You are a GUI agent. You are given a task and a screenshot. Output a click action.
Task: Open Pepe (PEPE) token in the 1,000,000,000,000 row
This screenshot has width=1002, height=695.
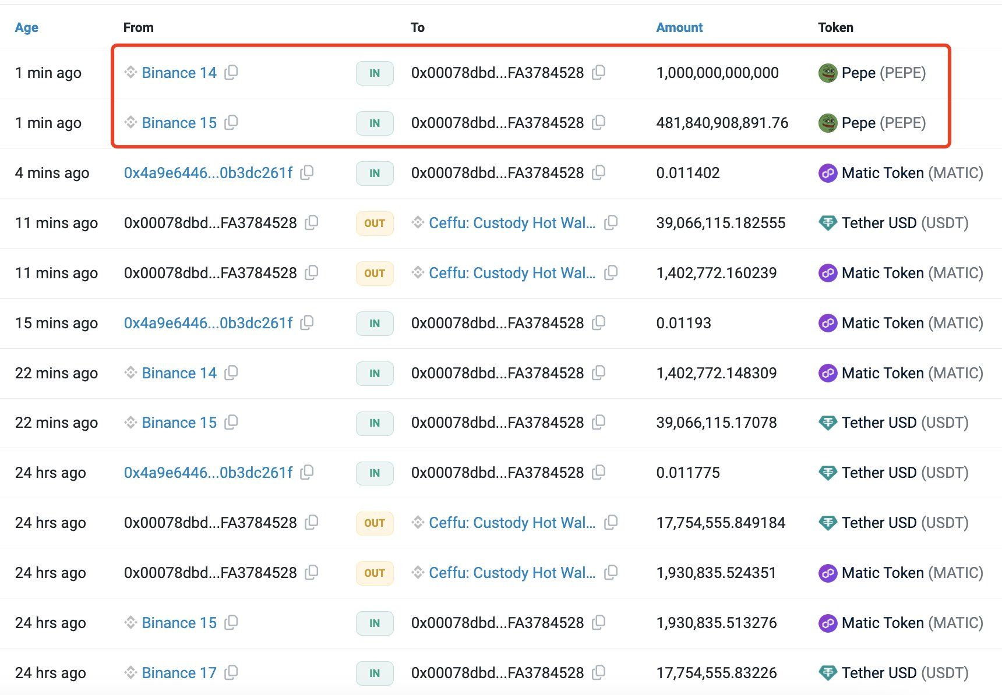pos(884,73)
